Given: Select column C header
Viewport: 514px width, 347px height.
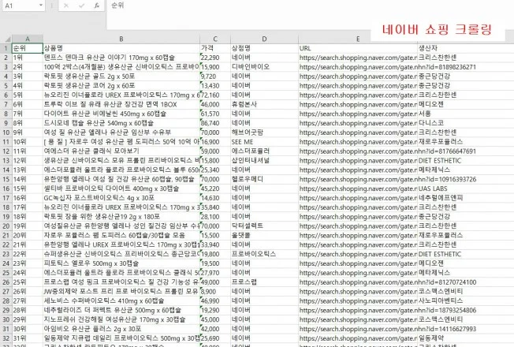Looking at the screenshot, I should click(215, 39).
